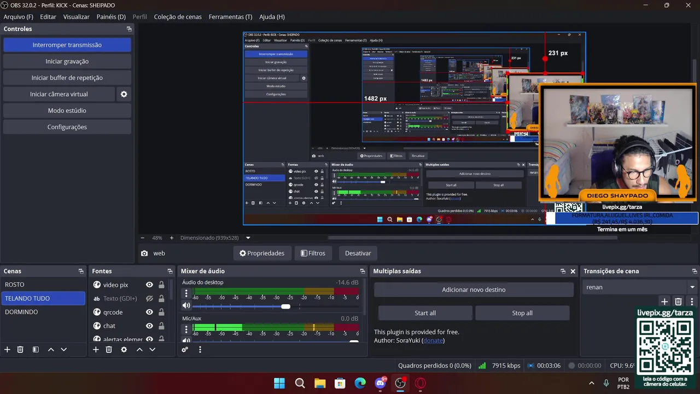The width and height of the screenshot is (700, 394).
Task: Click Adicionar novo destino
Action: 474,289
